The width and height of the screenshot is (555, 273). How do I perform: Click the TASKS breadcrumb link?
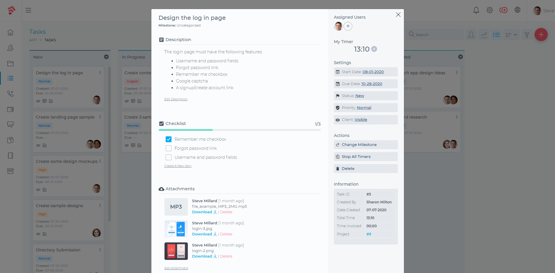coord(50,40)
